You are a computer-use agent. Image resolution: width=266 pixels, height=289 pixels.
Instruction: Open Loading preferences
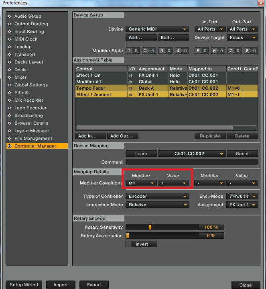click(23, 47)
